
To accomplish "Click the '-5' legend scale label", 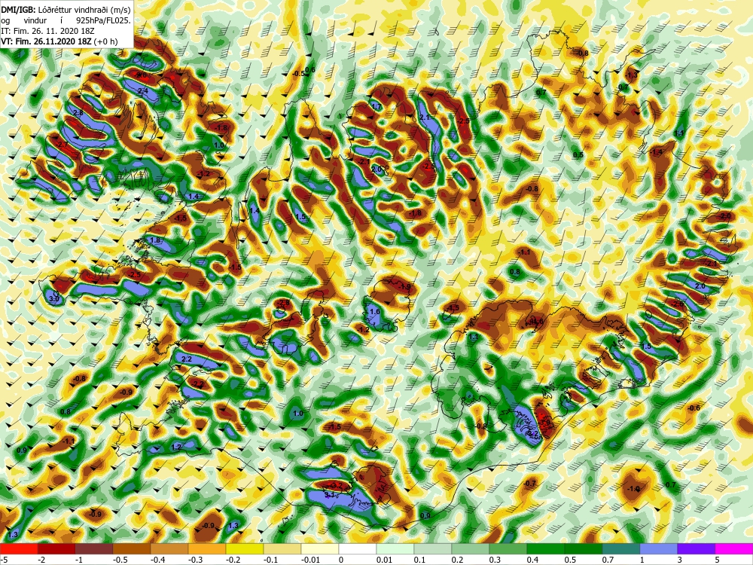I will (x=3, y=560).
